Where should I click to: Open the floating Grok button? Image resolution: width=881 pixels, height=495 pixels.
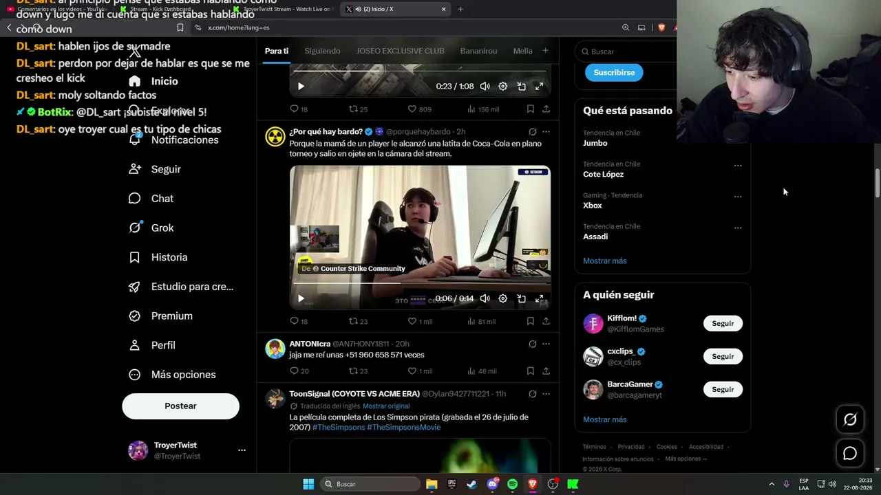(x=850, y=420)
